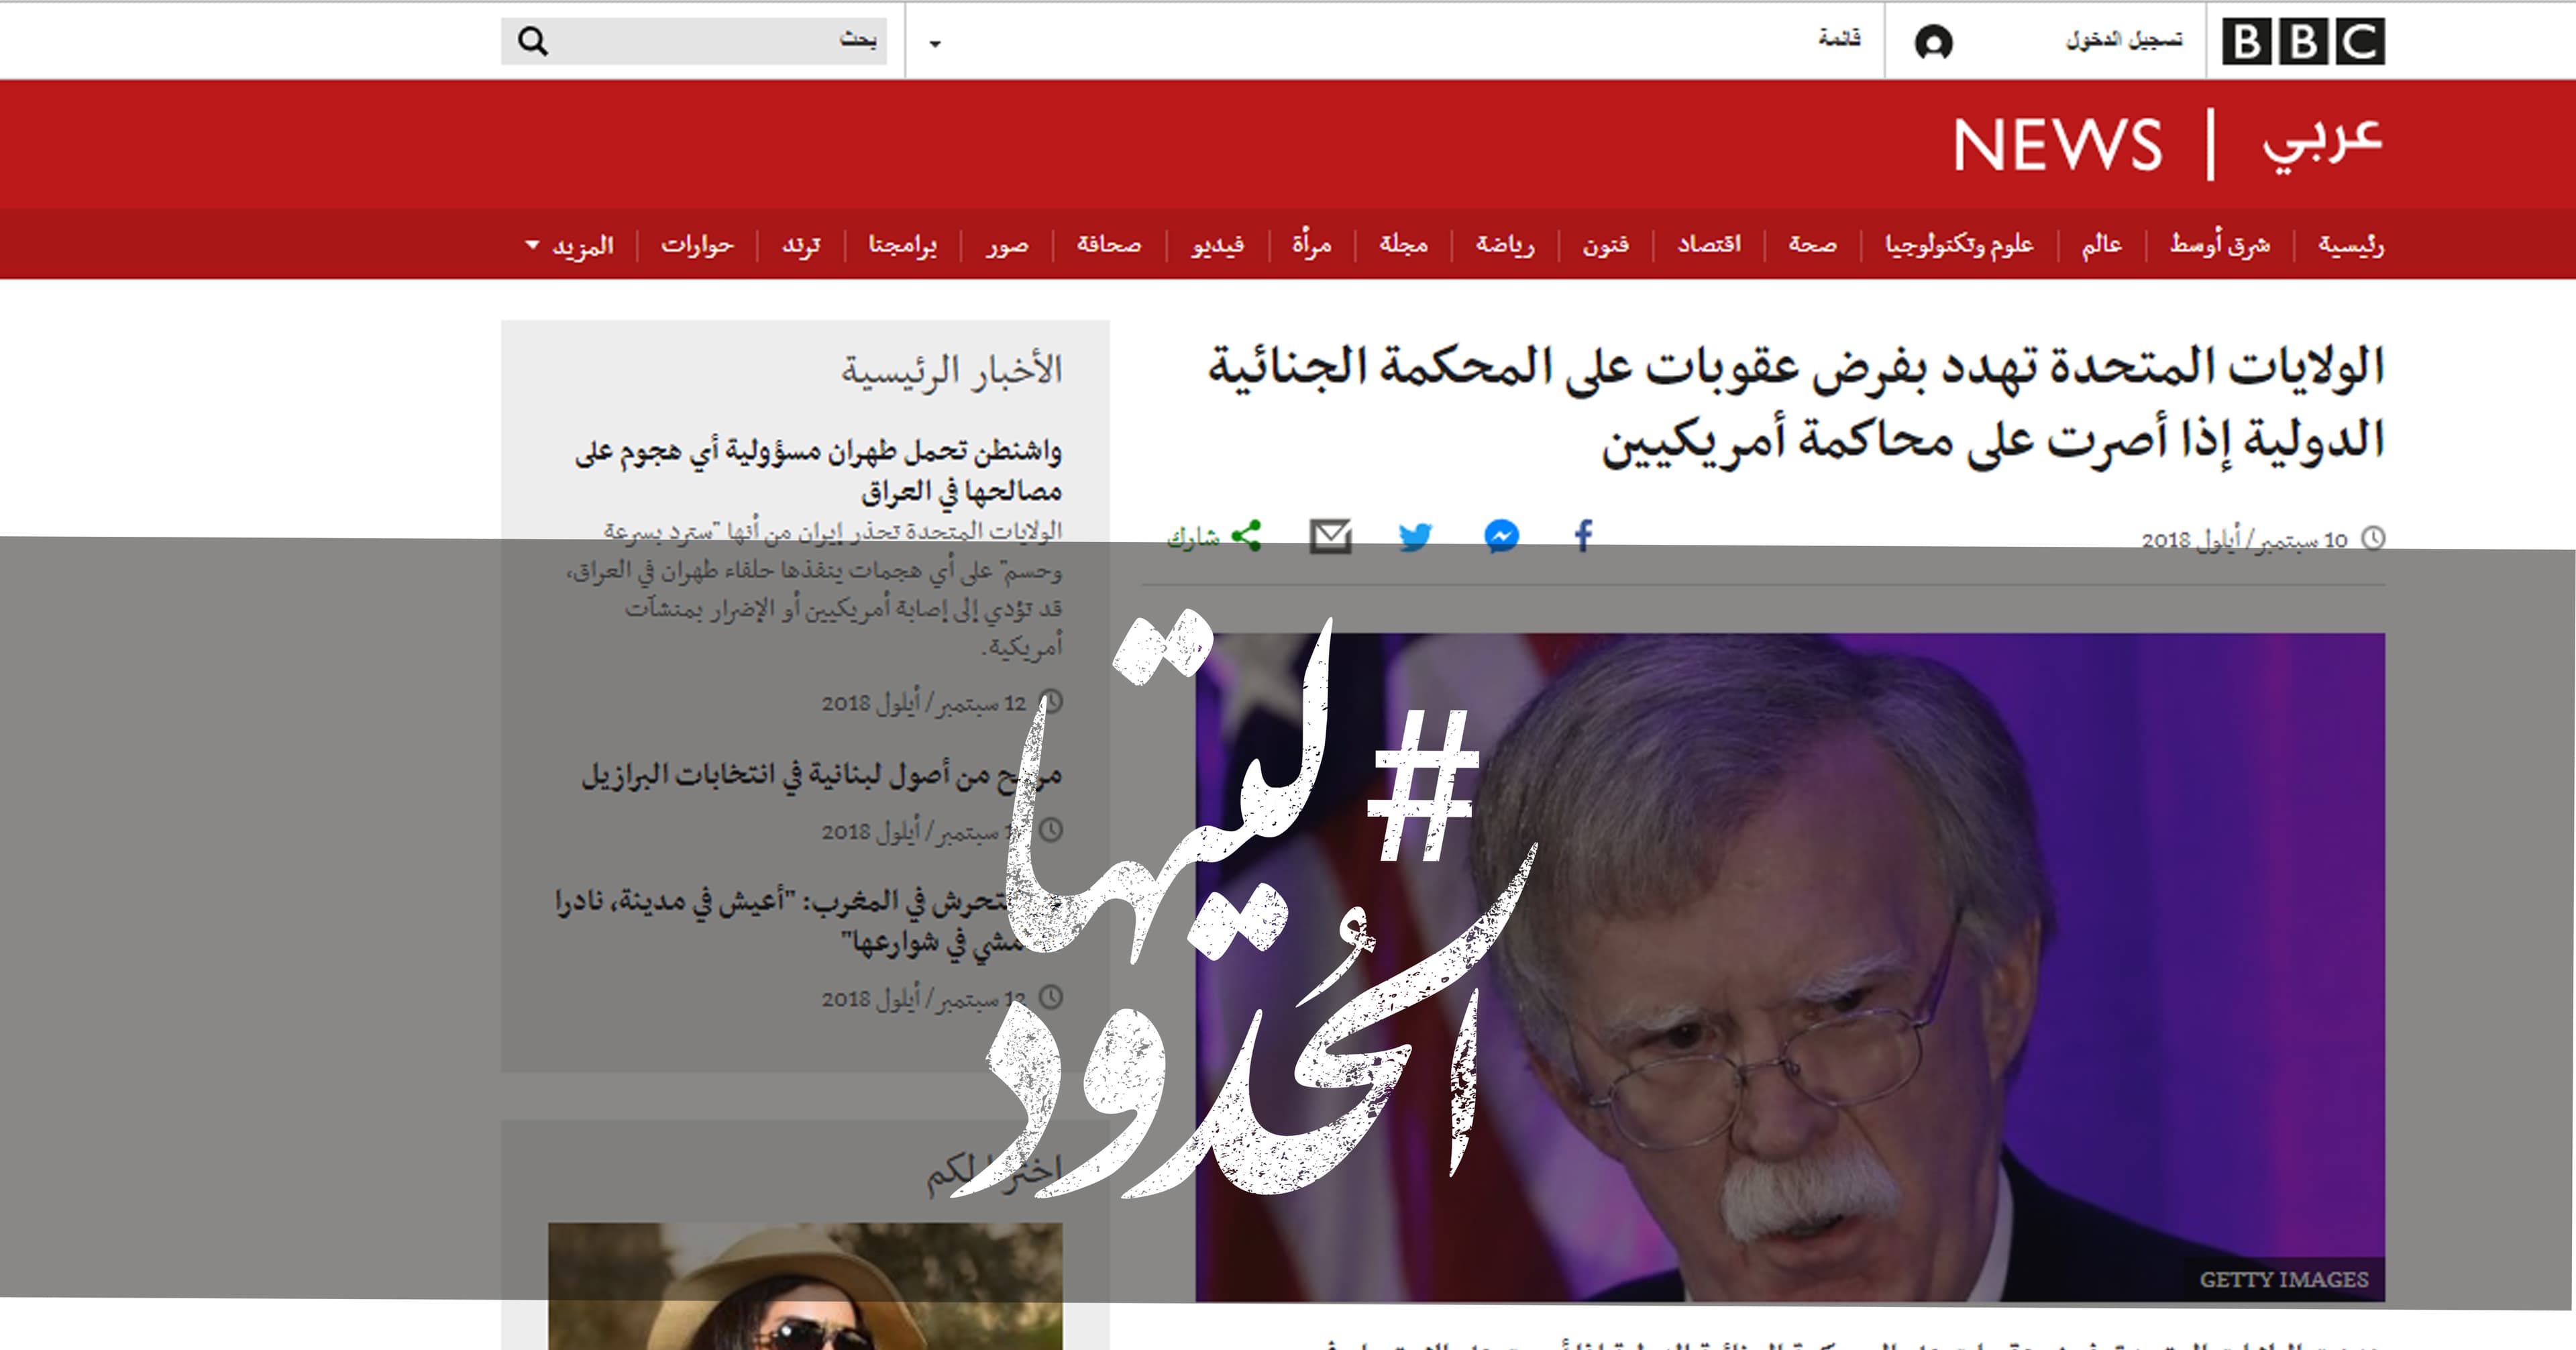Open the account profile icon
Image resolution: width=2576 pixels, height=1350 pixels.
(x=1933, y=42)
